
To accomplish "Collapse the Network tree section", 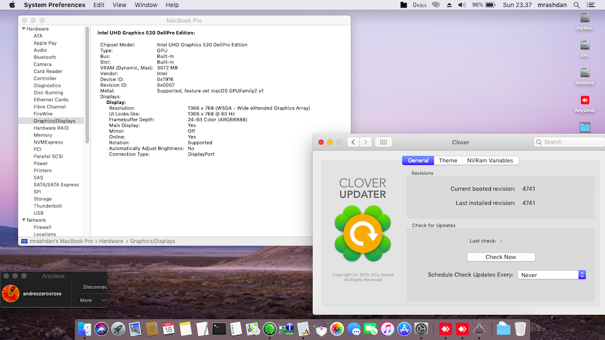I will 24,220.
